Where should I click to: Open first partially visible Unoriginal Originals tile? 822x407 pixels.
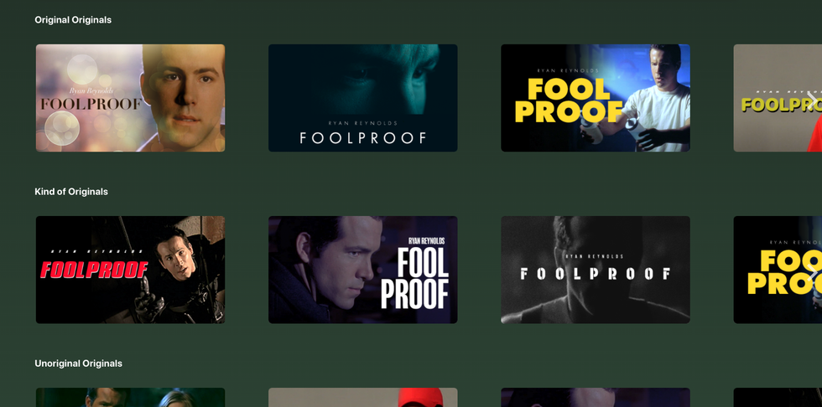[x=130, y=397]
